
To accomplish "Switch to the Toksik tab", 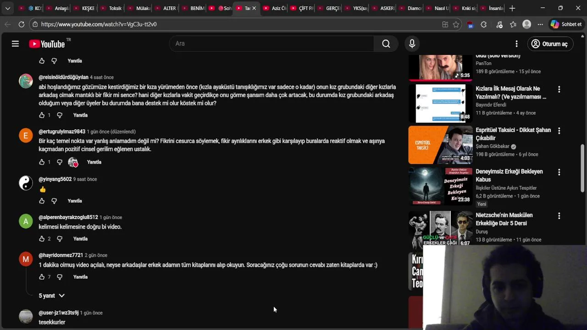I will tap(111, 8).
